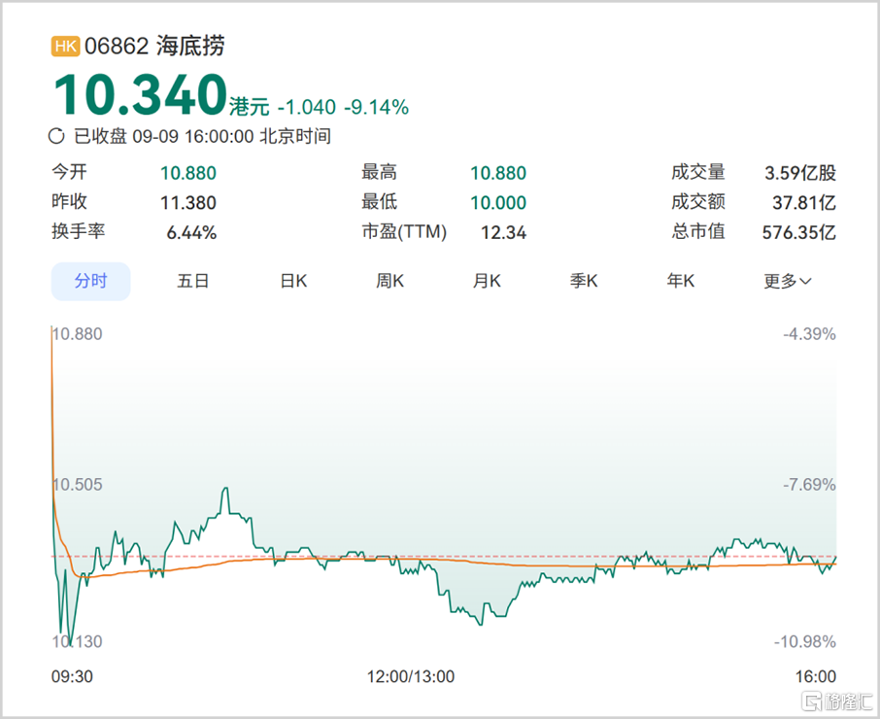The width and height of the screenshot is (880, 719).
Task: Select the 分时 chart tab
Action: (90, 281)
